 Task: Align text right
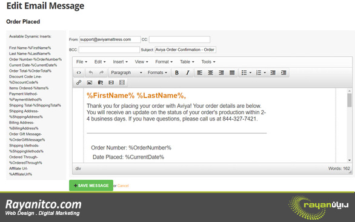click(x=221, y=73)
